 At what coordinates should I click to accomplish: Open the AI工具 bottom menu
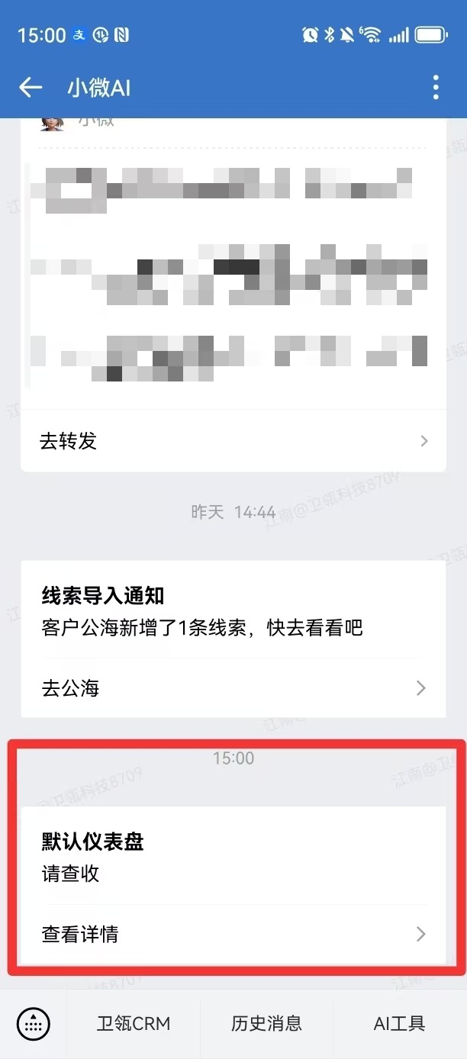[400, 1023]
